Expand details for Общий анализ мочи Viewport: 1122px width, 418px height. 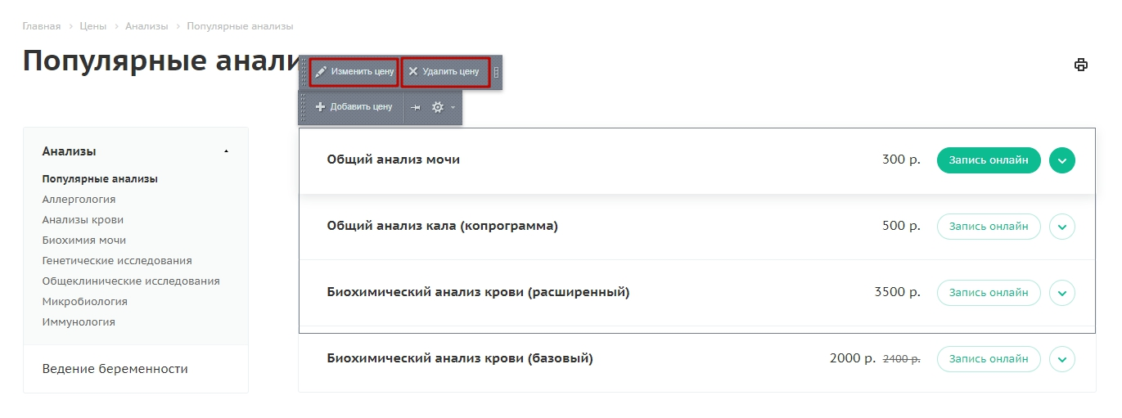(x=1061, y=160)
